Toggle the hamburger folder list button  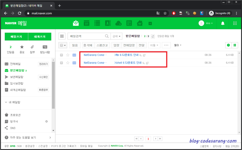pyautogui.click(x=62, y=36)
